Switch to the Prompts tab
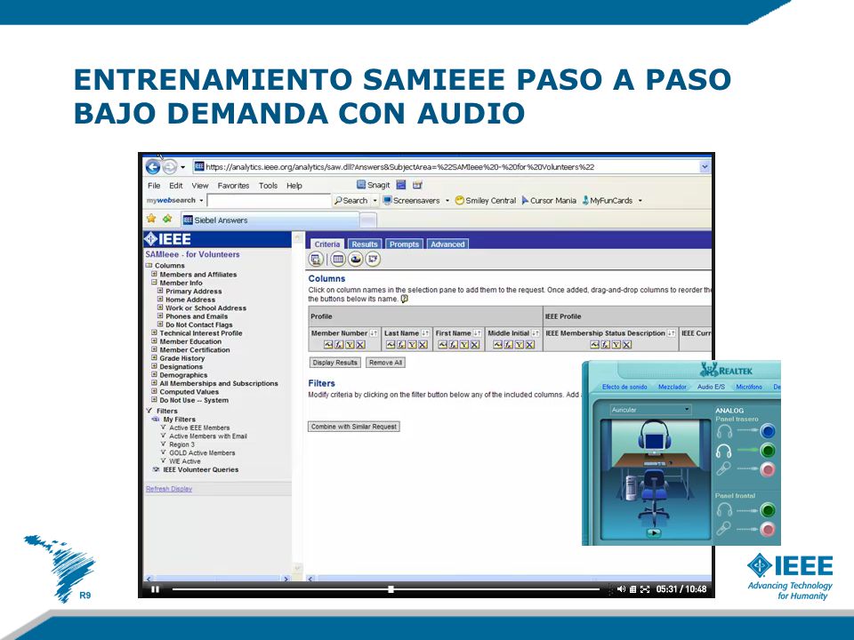The width and height of the screenshot is (854, 640). click(x=404, y=244)
